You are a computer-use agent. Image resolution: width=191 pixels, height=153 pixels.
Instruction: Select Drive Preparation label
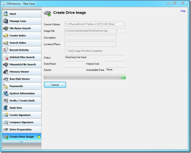point(20,129)
